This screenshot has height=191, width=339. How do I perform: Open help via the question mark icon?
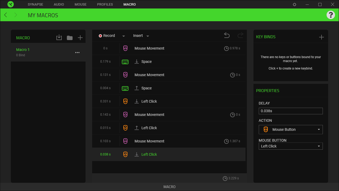point(331,15)
